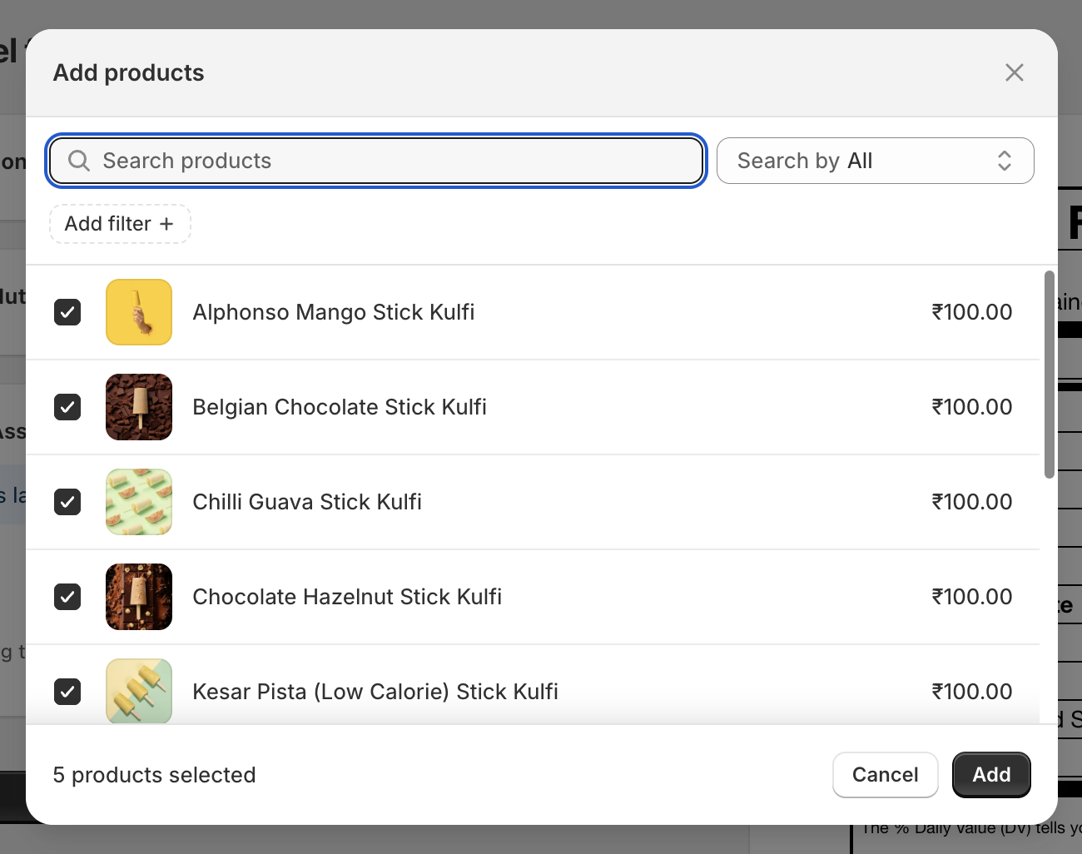Click the Belgian Chocolate Stick Kulfi image
Image resolution: width=1082 pixels, height=854 pixels.
point(138,406)
